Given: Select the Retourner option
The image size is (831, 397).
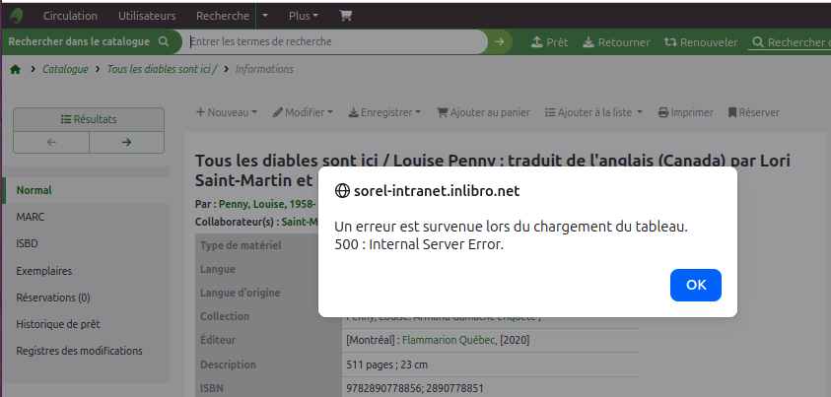Looking at the screenshot, I should click(x=616, y=42).
